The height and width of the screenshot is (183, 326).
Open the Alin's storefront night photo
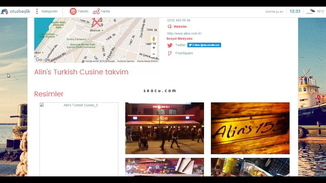click(165, 128)
